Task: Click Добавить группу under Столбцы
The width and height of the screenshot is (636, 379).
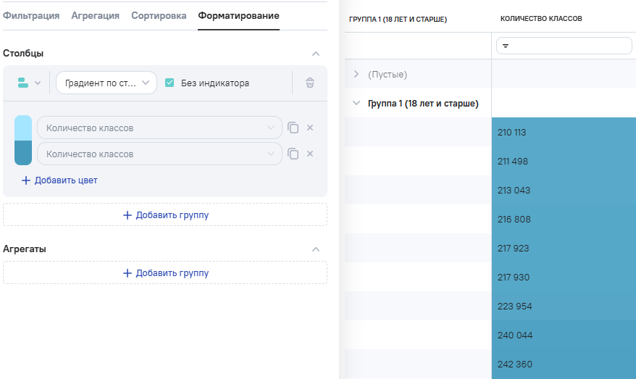Action: pos(165,215)
